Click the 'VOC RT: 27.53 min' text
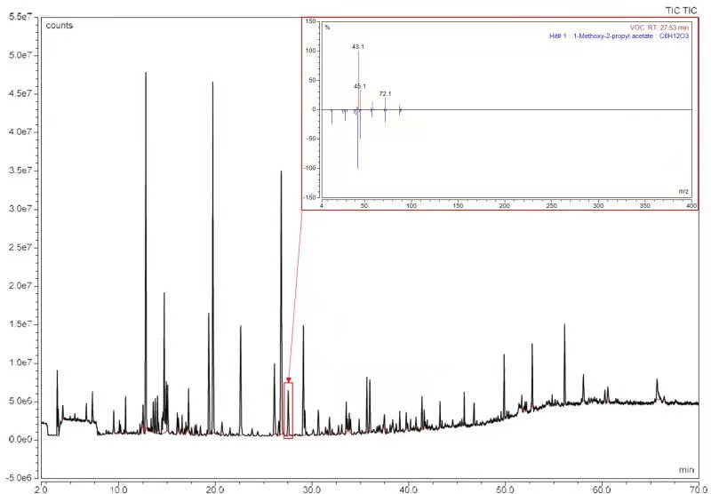 pyautogui.click(x=653, y=28)
